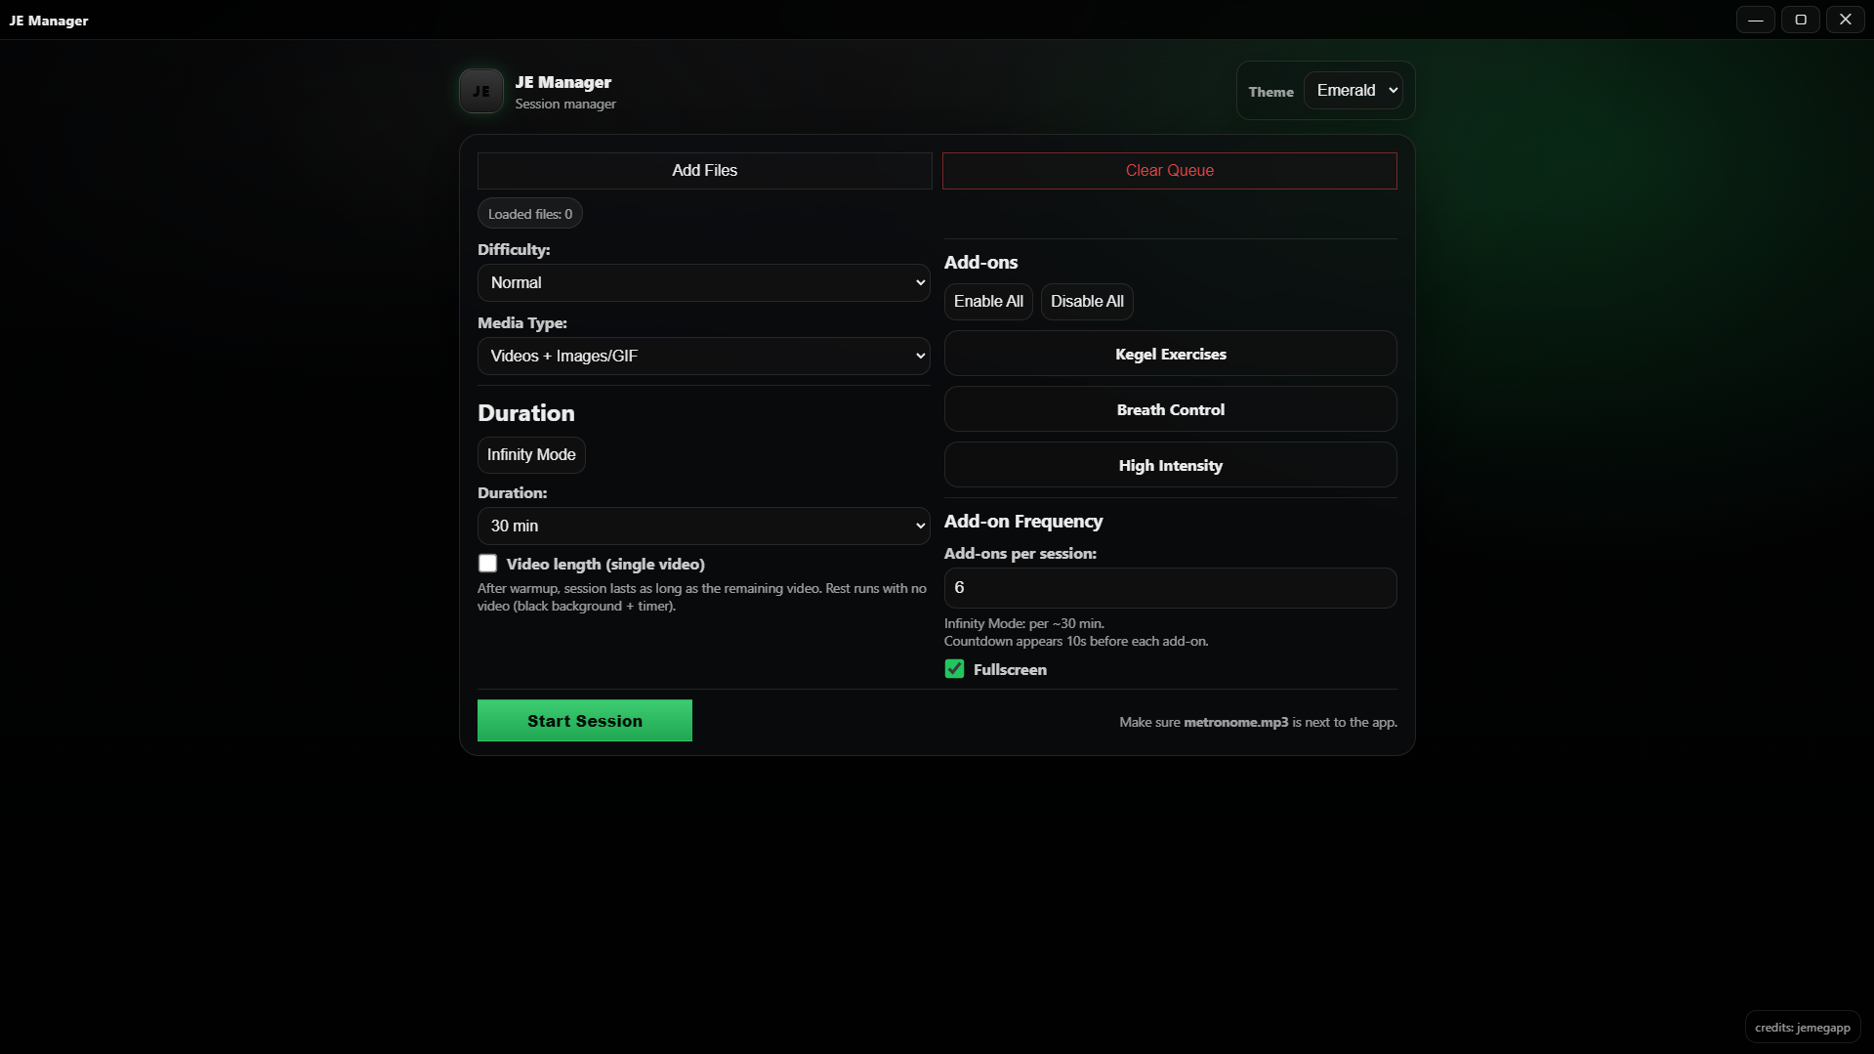Expand the Duration dropdown set to 30 min
This screenshot has height=1054, width=1874.
click(x=703, y=527)
